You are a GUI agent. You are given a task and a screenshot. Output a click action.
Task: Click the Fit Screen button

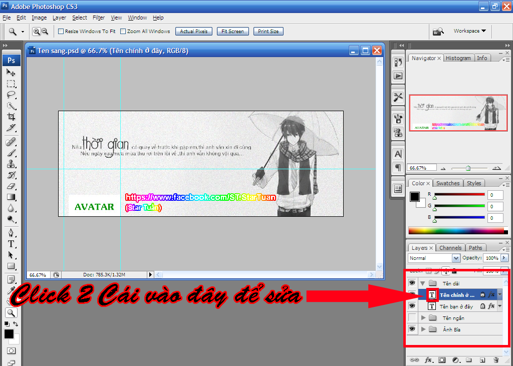232,32
